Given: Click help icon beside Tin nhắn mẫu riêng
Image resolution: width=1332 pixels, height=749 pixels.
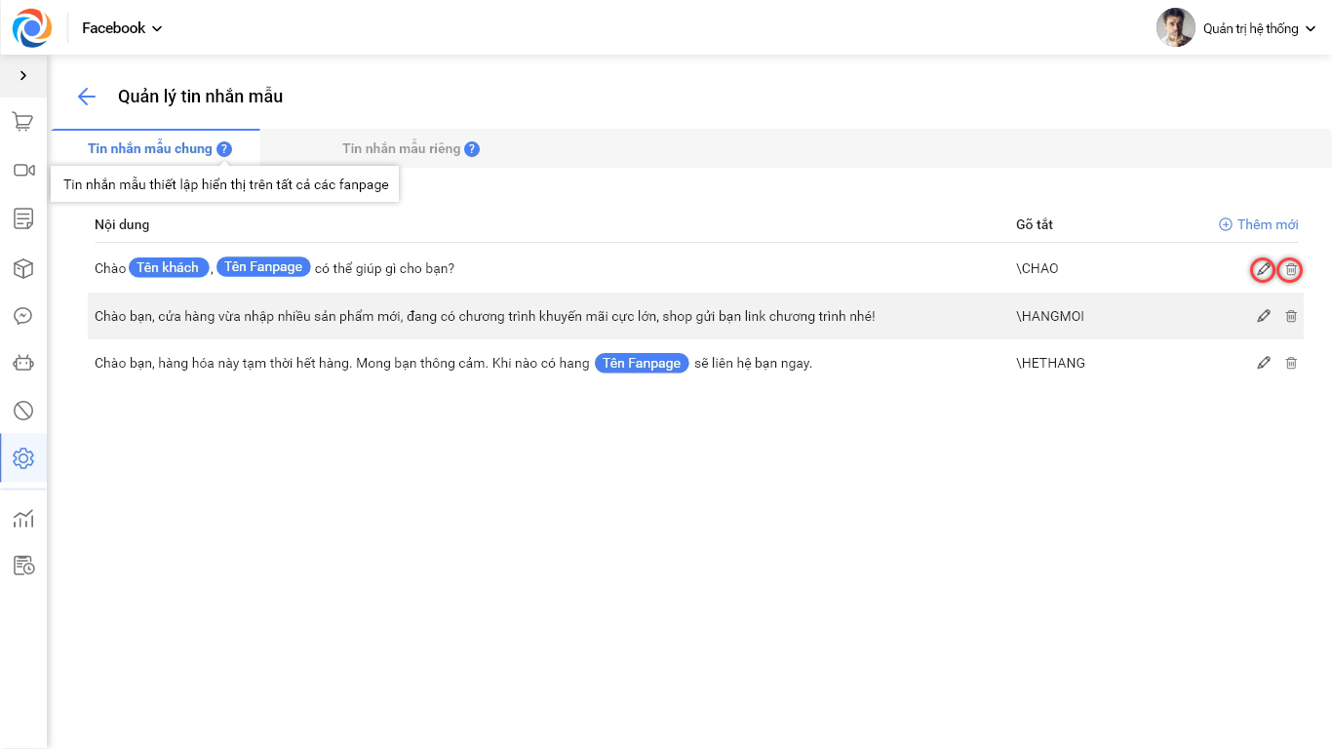Looking at the screenshot, I should [472, 149].
